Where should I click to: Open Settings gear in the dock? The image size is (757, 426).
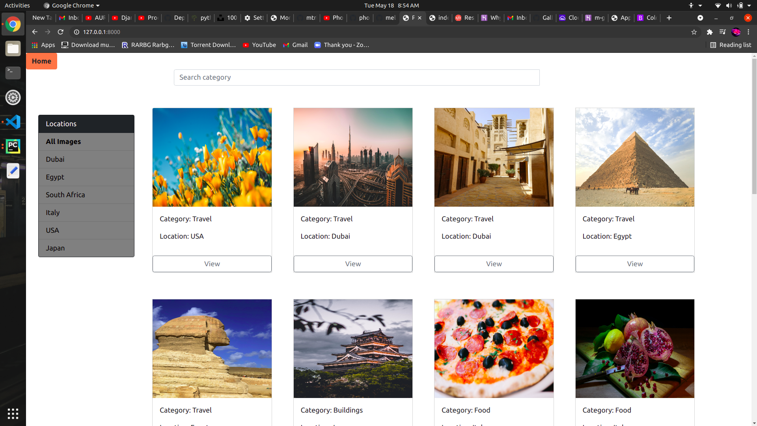[13, 97]
